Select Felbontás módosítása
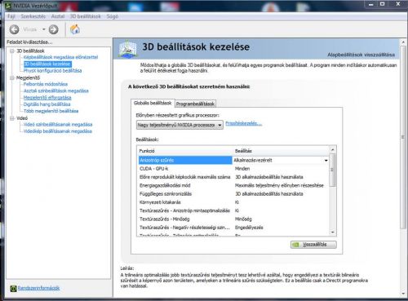Screen dimensions: 408x301 (46, 84)
